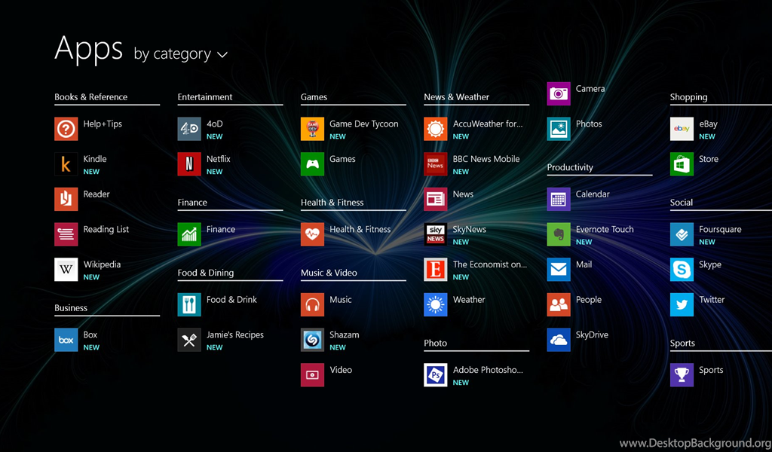Launch the AccuWeather sun icon
772x452 pixels.
[435, 129]
